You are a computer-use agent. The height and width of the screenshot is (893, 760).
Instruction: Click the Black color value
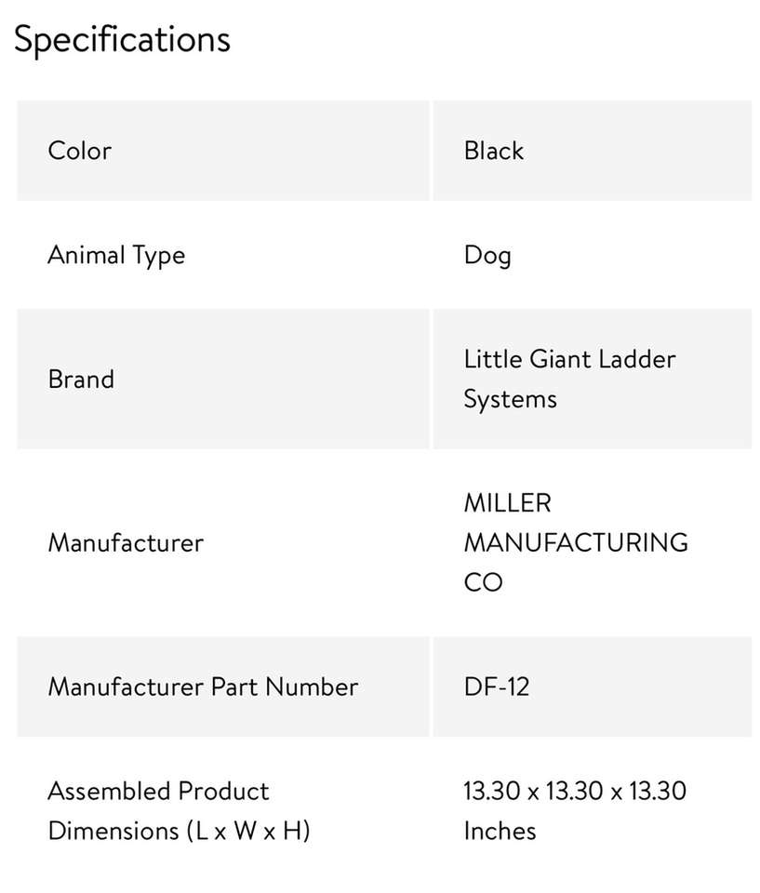(x=493, y=151)
